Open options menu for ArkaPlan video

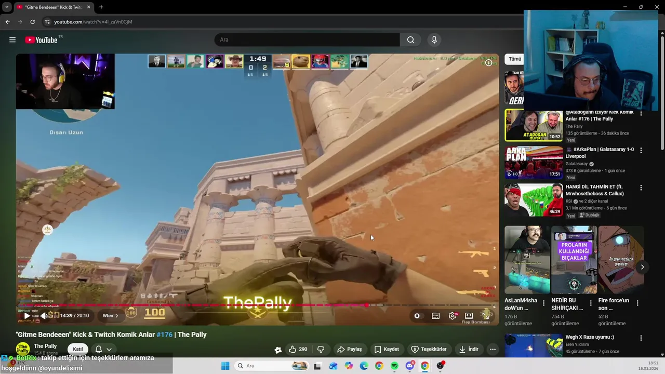pos(641,150)
